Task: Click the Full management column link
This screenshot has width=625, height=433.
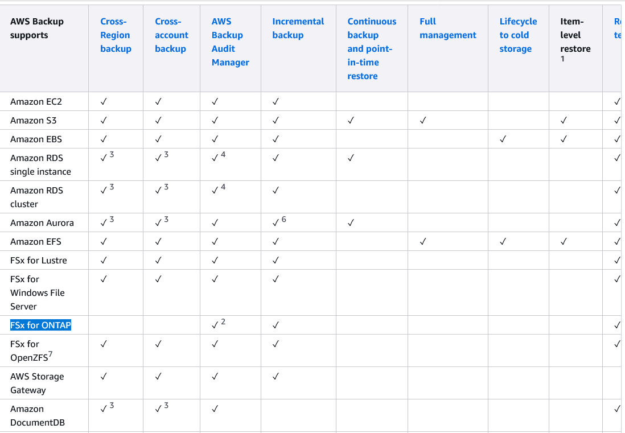Action: (447, 28)
